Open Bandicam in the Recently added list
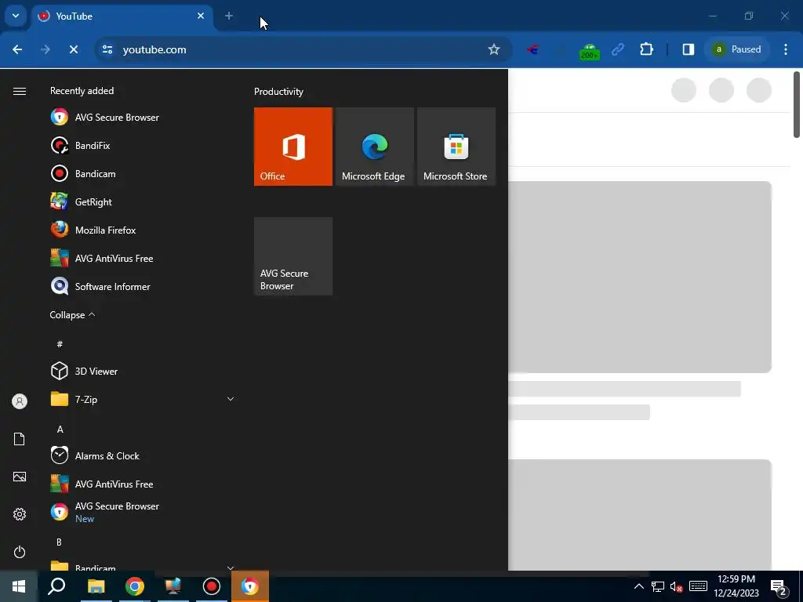Image resolution: width=803 pixels, height=602 pixels. (143, 173)
